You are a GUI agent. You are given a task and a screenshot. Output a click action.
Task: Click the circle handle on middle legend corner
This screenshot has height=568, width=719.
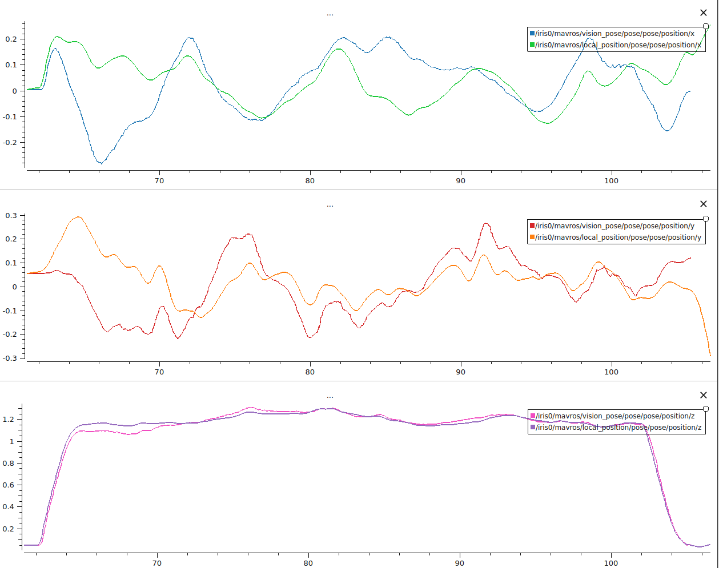click(x=706, y=219)
